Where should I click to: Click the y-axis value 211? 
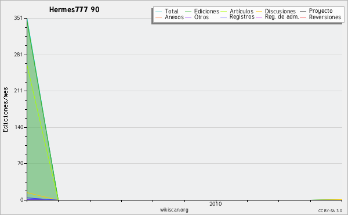(x=19, y=91)
